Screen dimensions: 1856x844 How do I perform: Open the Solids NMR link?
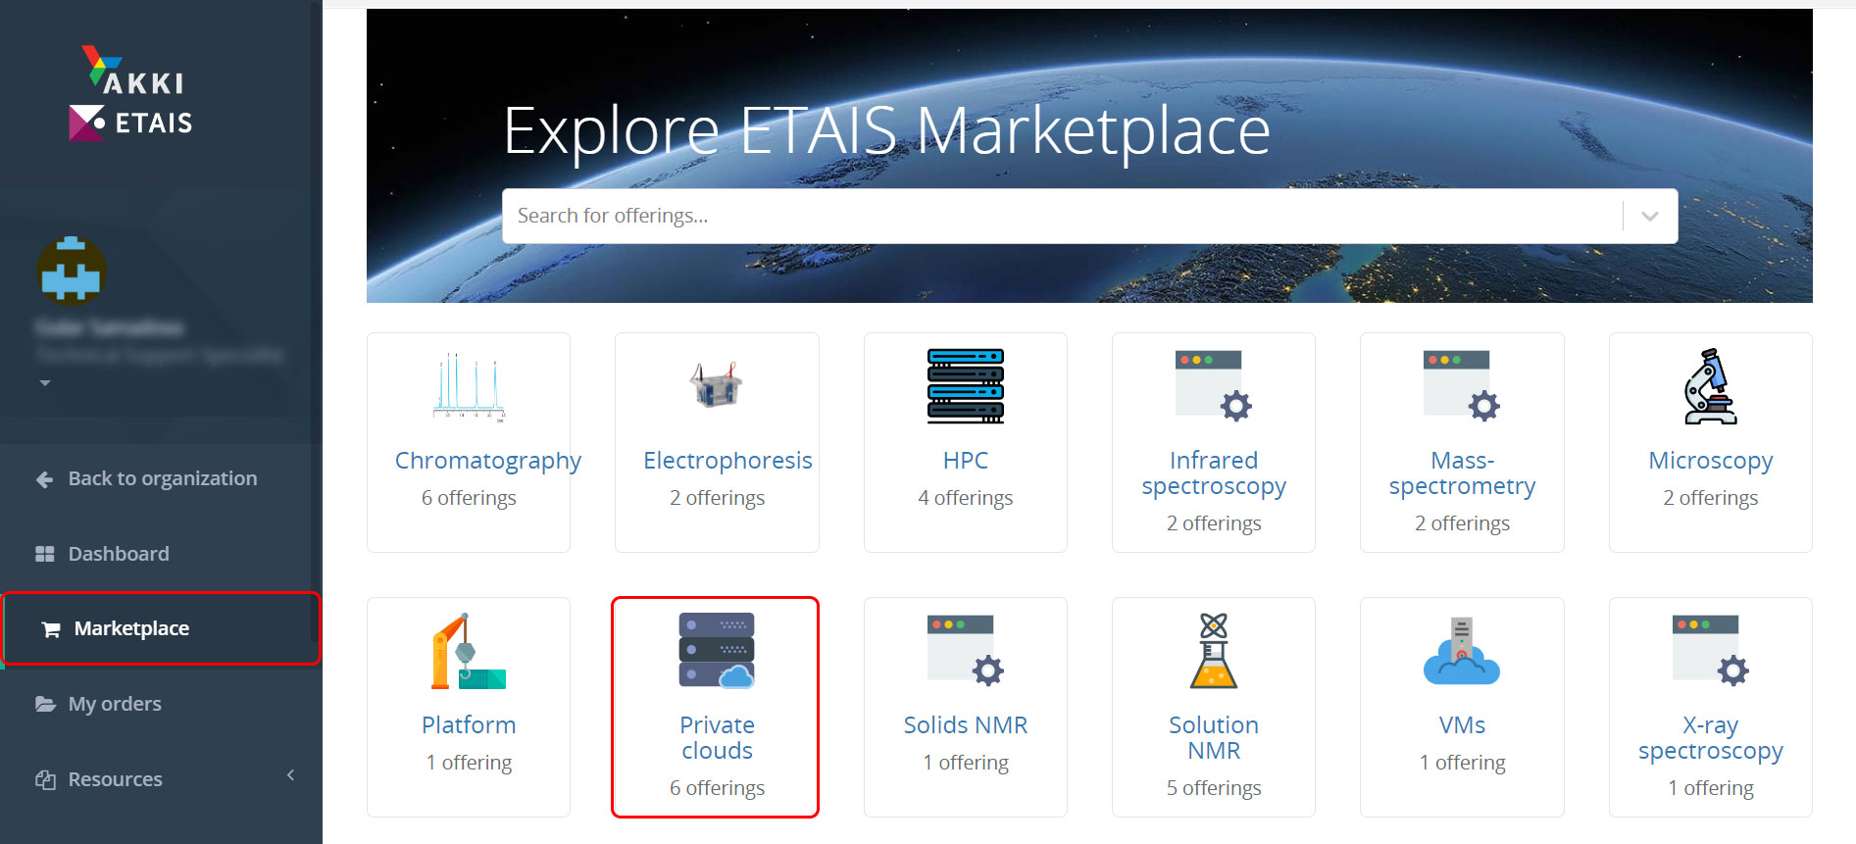tap(966, 725)
